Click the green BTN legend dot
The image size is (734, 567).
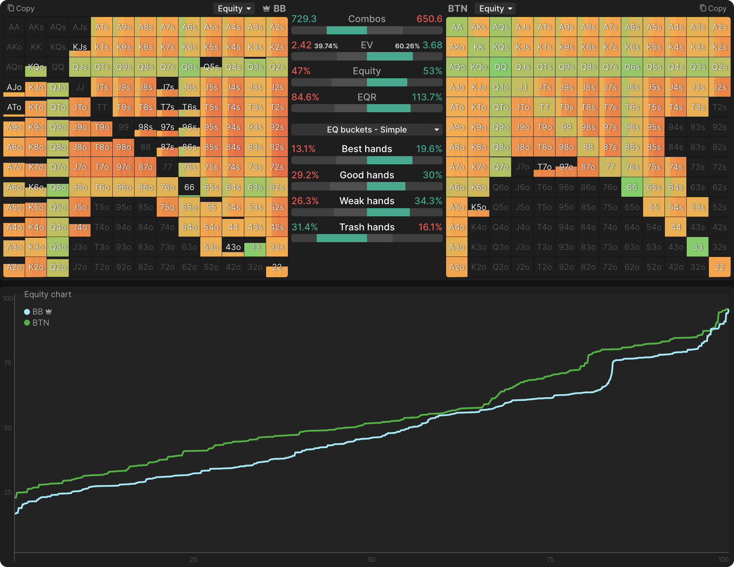27,323
